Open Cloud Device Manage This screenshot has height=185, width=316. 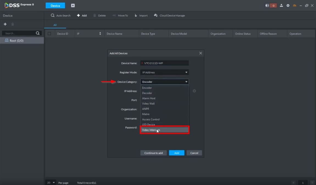point(169,16)
